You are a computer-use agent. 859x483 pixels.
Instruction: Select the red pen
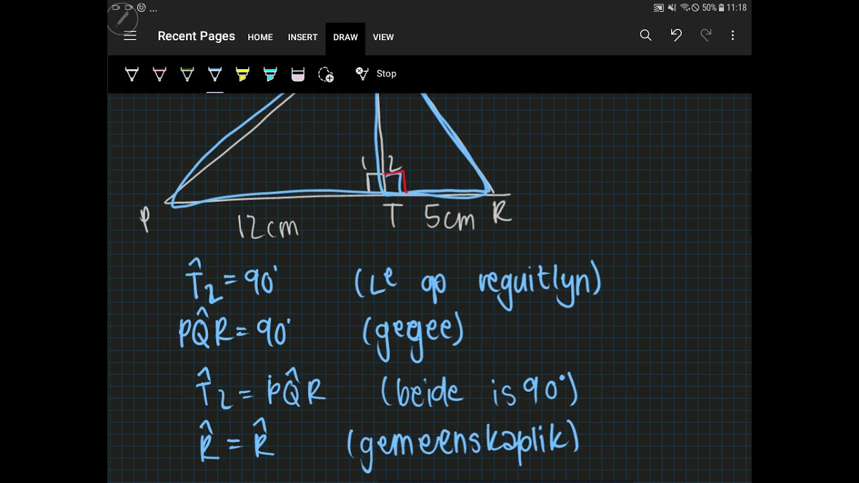click(x=160, y=74)
